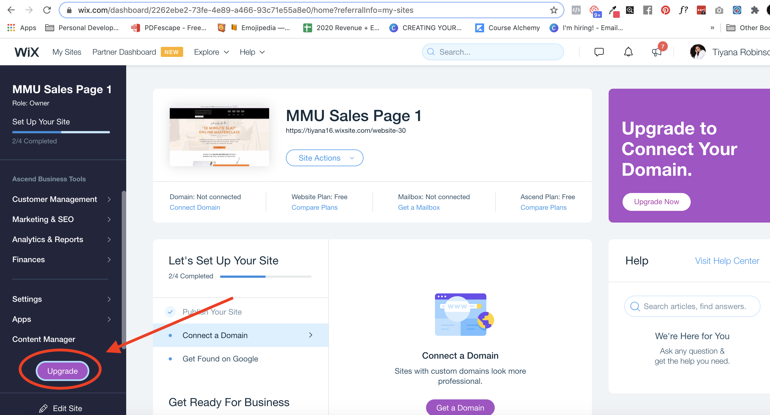Screen dimensions: 770x415
Task: Switch to My Sites
Action: [x=67, y=52]
